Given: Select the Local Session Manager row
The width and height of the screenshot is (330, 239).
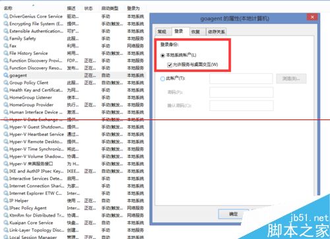Looking at the screenshot, I should click(74, 237).
